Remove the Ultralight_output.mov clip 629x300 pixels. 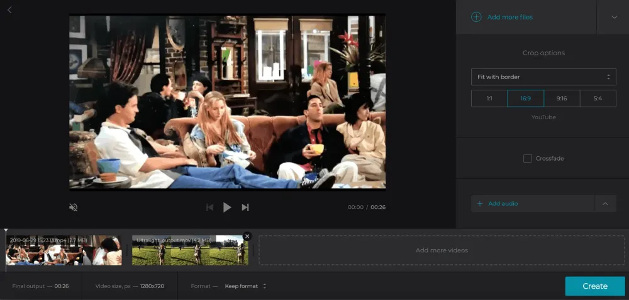coord(247,237)
